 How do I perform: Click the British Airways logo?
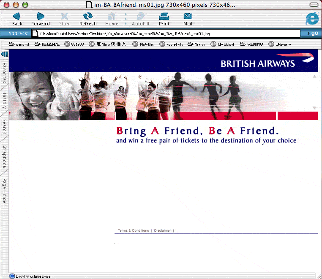click(267, 60)
